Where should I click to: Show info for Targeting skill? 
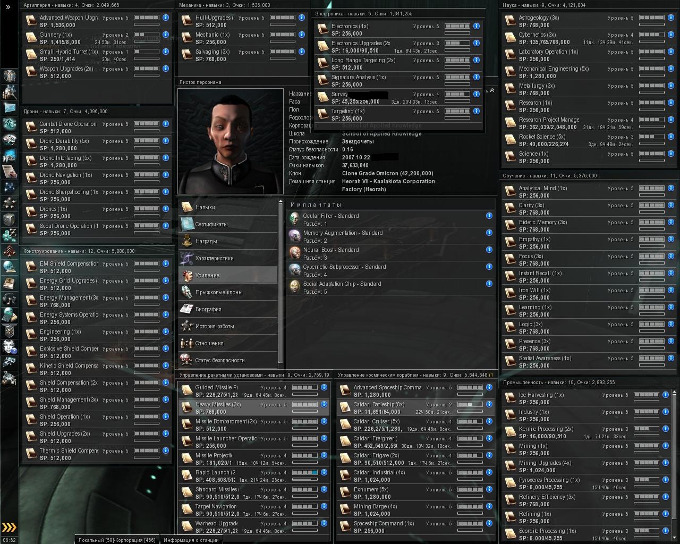point(477,111)
